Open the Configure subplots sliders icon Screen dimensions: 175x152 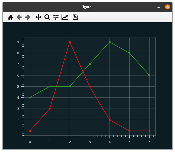[x=56, y=17]
